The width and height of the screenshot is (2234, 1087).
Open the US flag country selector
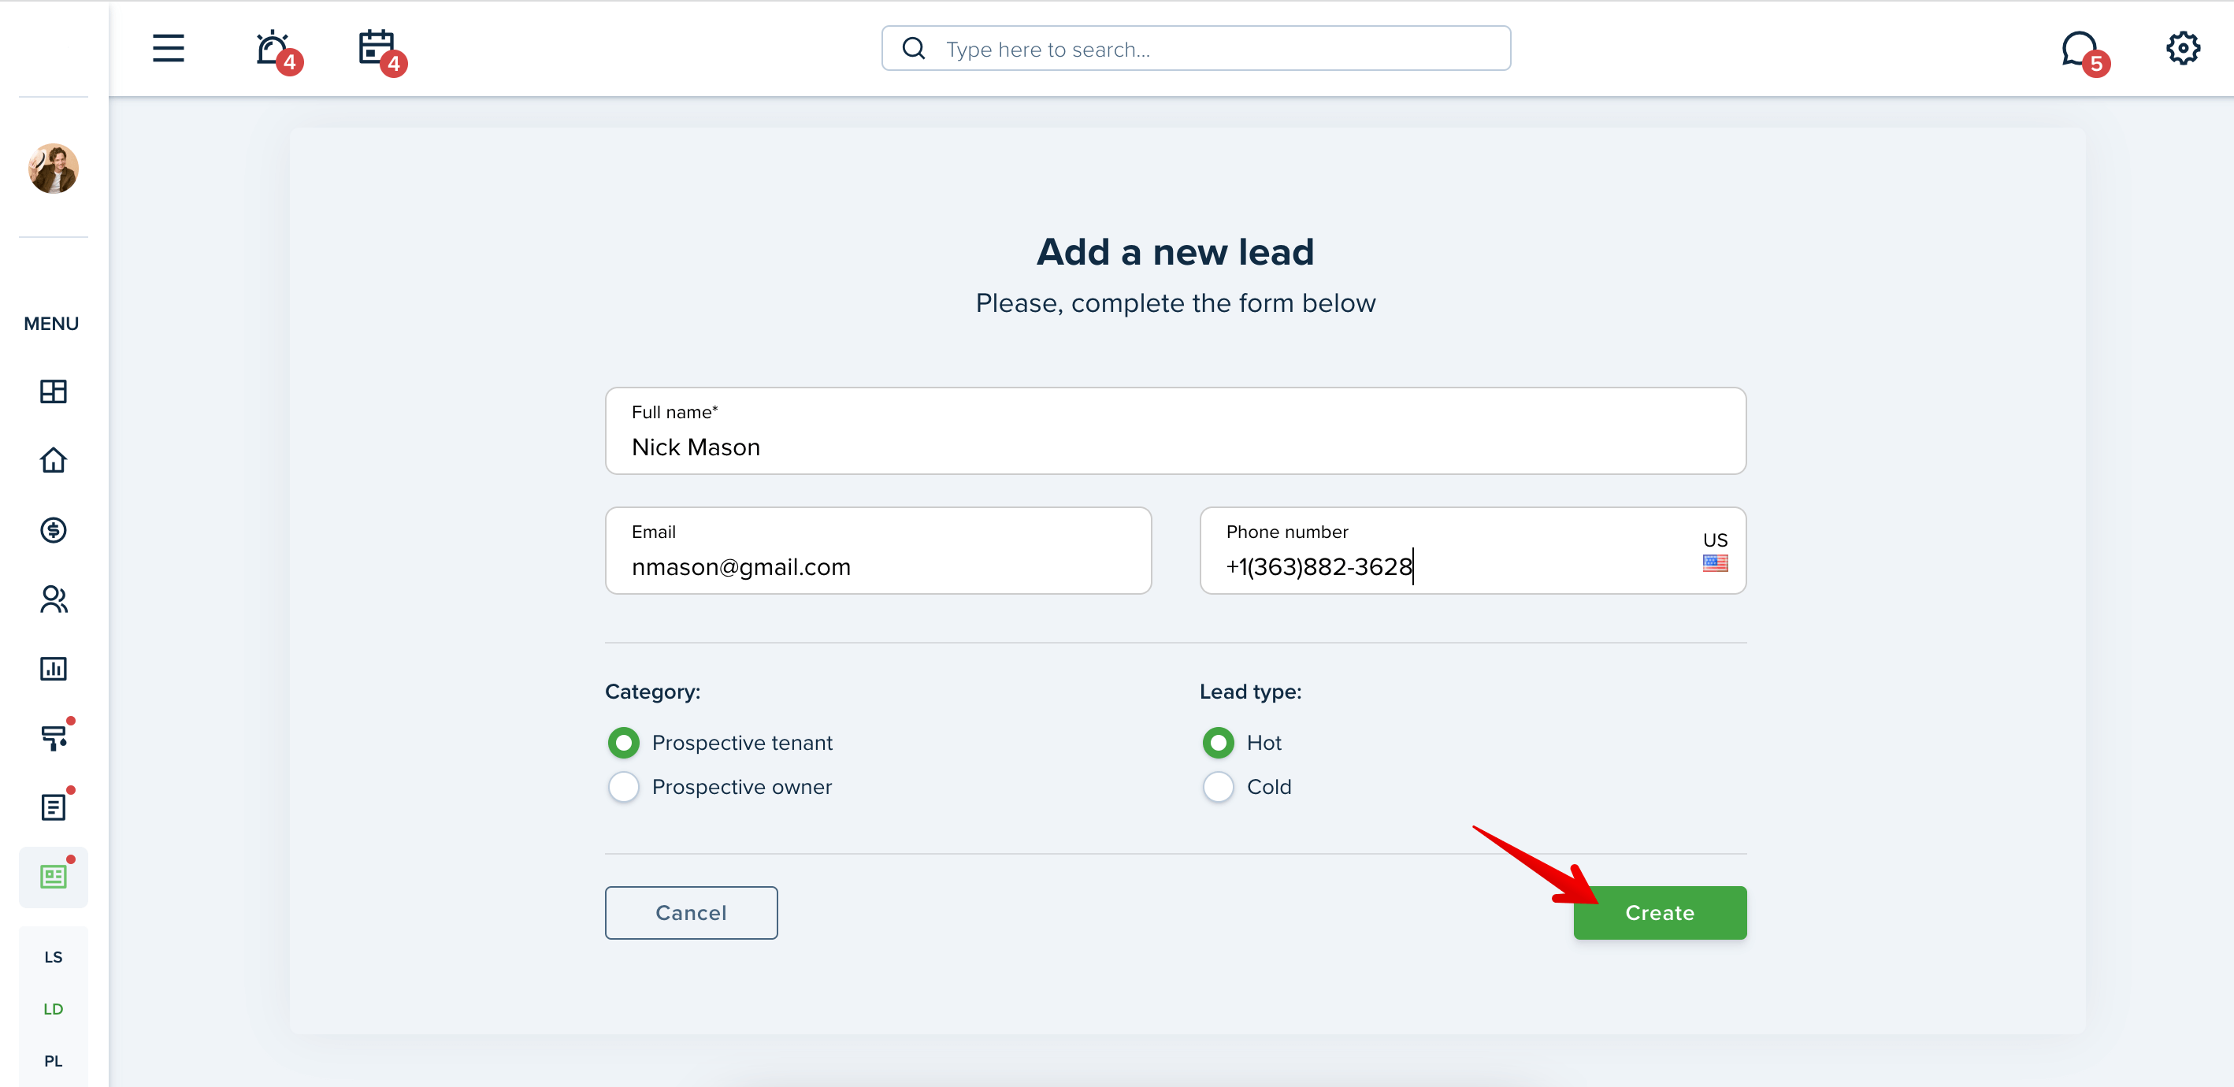tap(1715, 551)
